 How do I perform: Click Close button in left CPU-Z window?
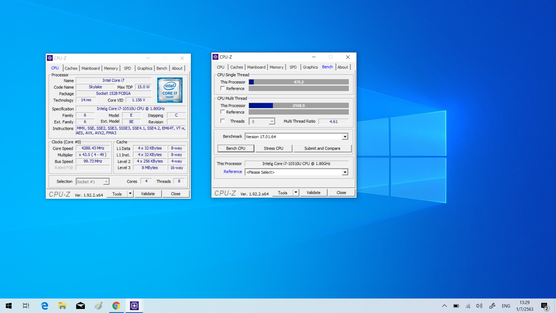click(175, 194)
